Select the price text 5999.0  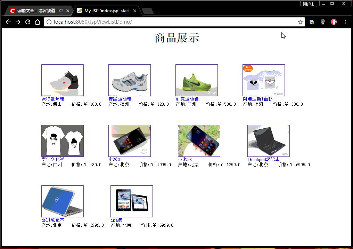166,225
